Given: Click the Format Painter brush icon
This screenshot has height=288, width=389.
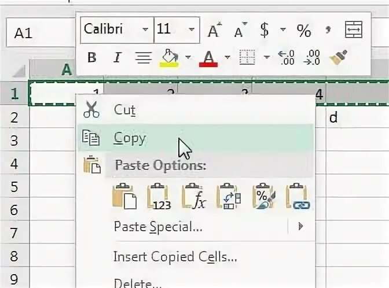Looking at the screenshot, I should tap(337, 57).
